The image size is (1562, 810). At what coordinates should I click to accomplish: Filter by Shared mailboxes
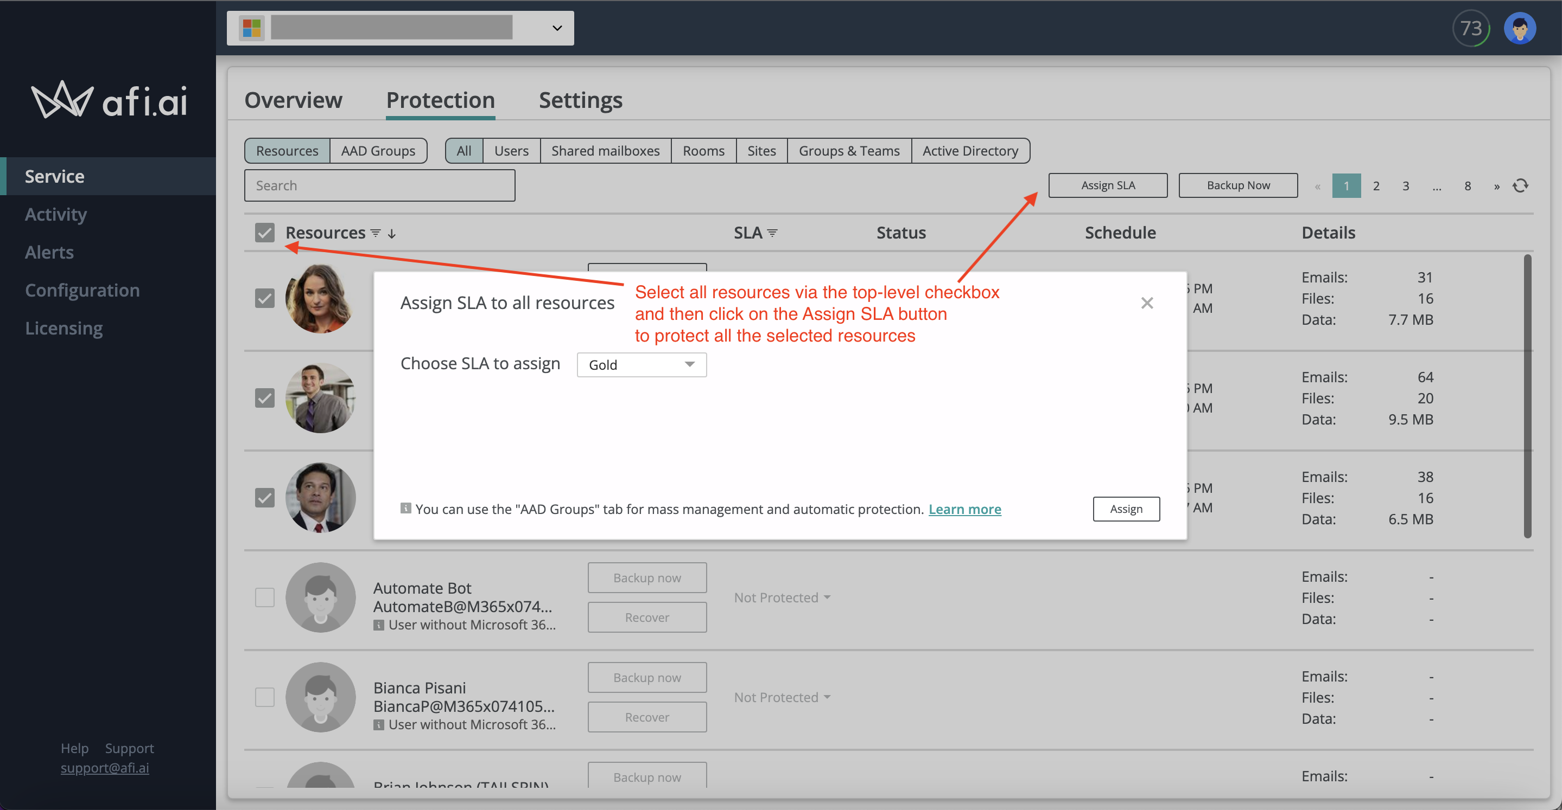pyautogui.click(x=605, y=151)
